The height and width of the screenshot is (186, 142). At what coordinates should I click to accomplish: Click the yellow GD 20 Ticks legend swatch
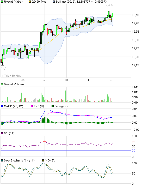click(x=30, y=2)
